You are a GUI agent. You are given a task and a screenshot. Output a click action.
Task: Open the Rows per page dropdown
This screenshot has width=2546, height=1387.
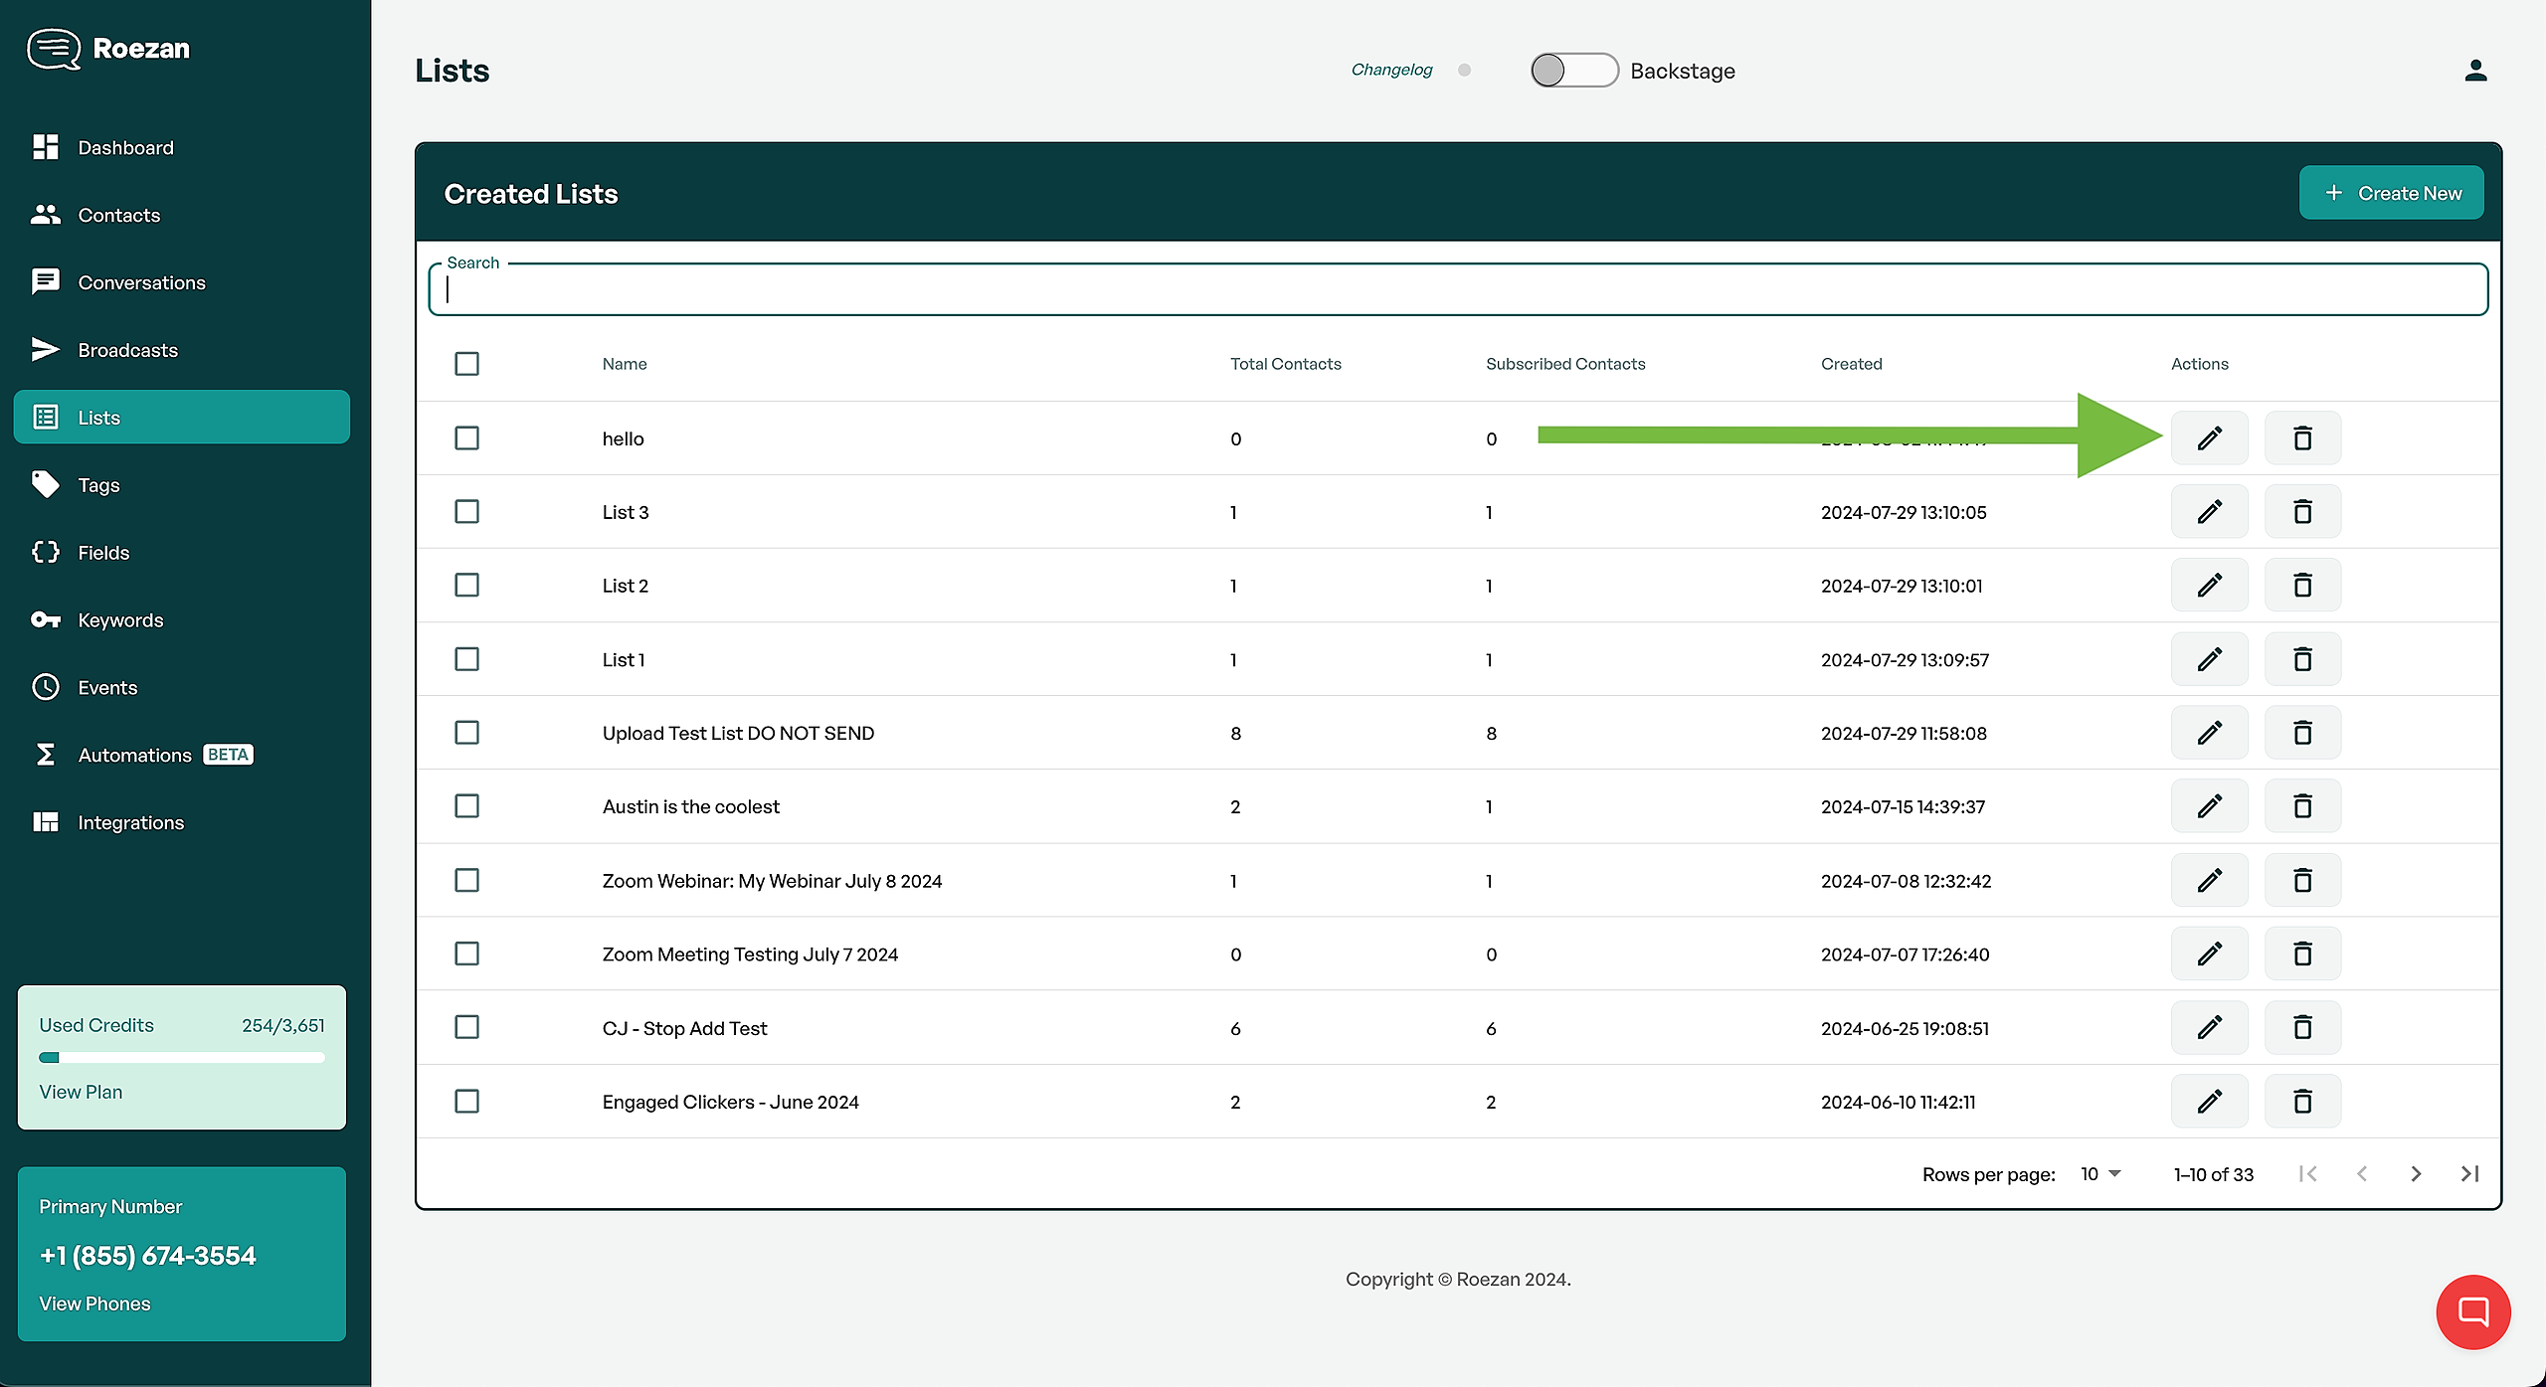pos(2100,1174)
